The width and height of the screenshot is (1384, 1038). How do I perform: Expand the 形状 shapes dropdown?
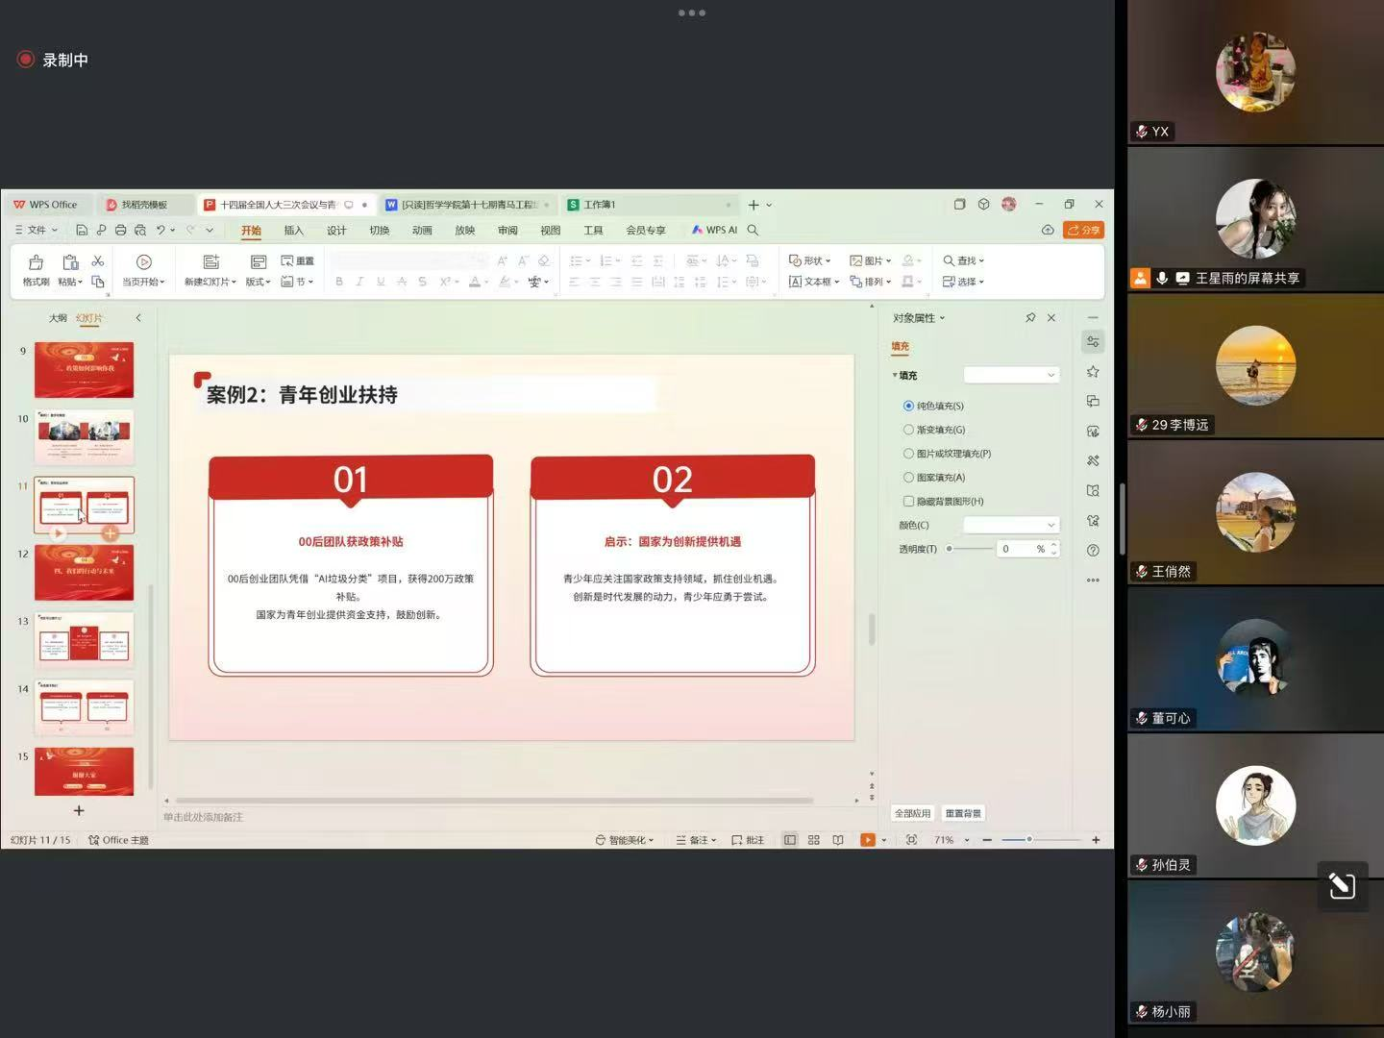(810, 260)
